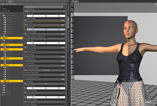Select the UnderSkirt surface row
157x106 pixels.
[x=12, y=90]
